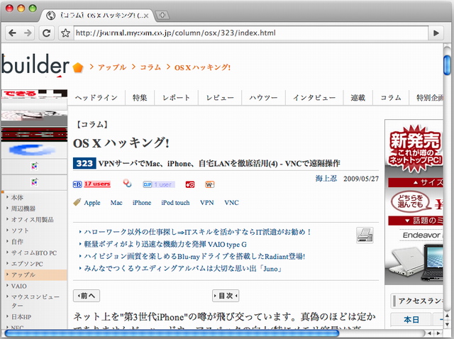Click the scroll-down arrow of vertical scrollbar
This screenshot has width=454, height=339.
(447, 325)
